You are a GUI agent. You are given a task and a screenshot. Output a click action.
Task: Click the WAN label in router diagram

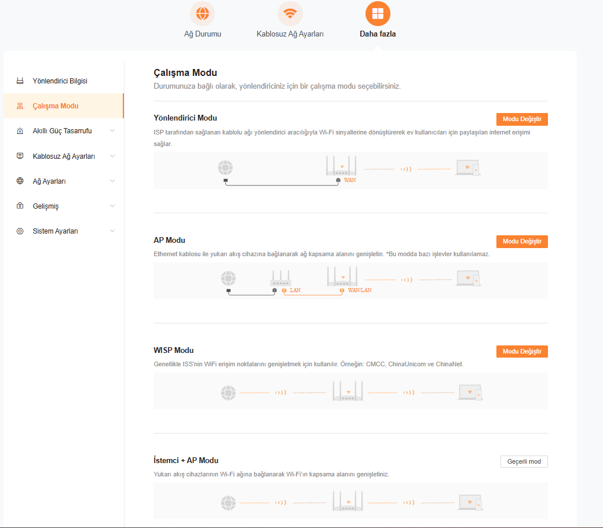click(x=350, y=180)
